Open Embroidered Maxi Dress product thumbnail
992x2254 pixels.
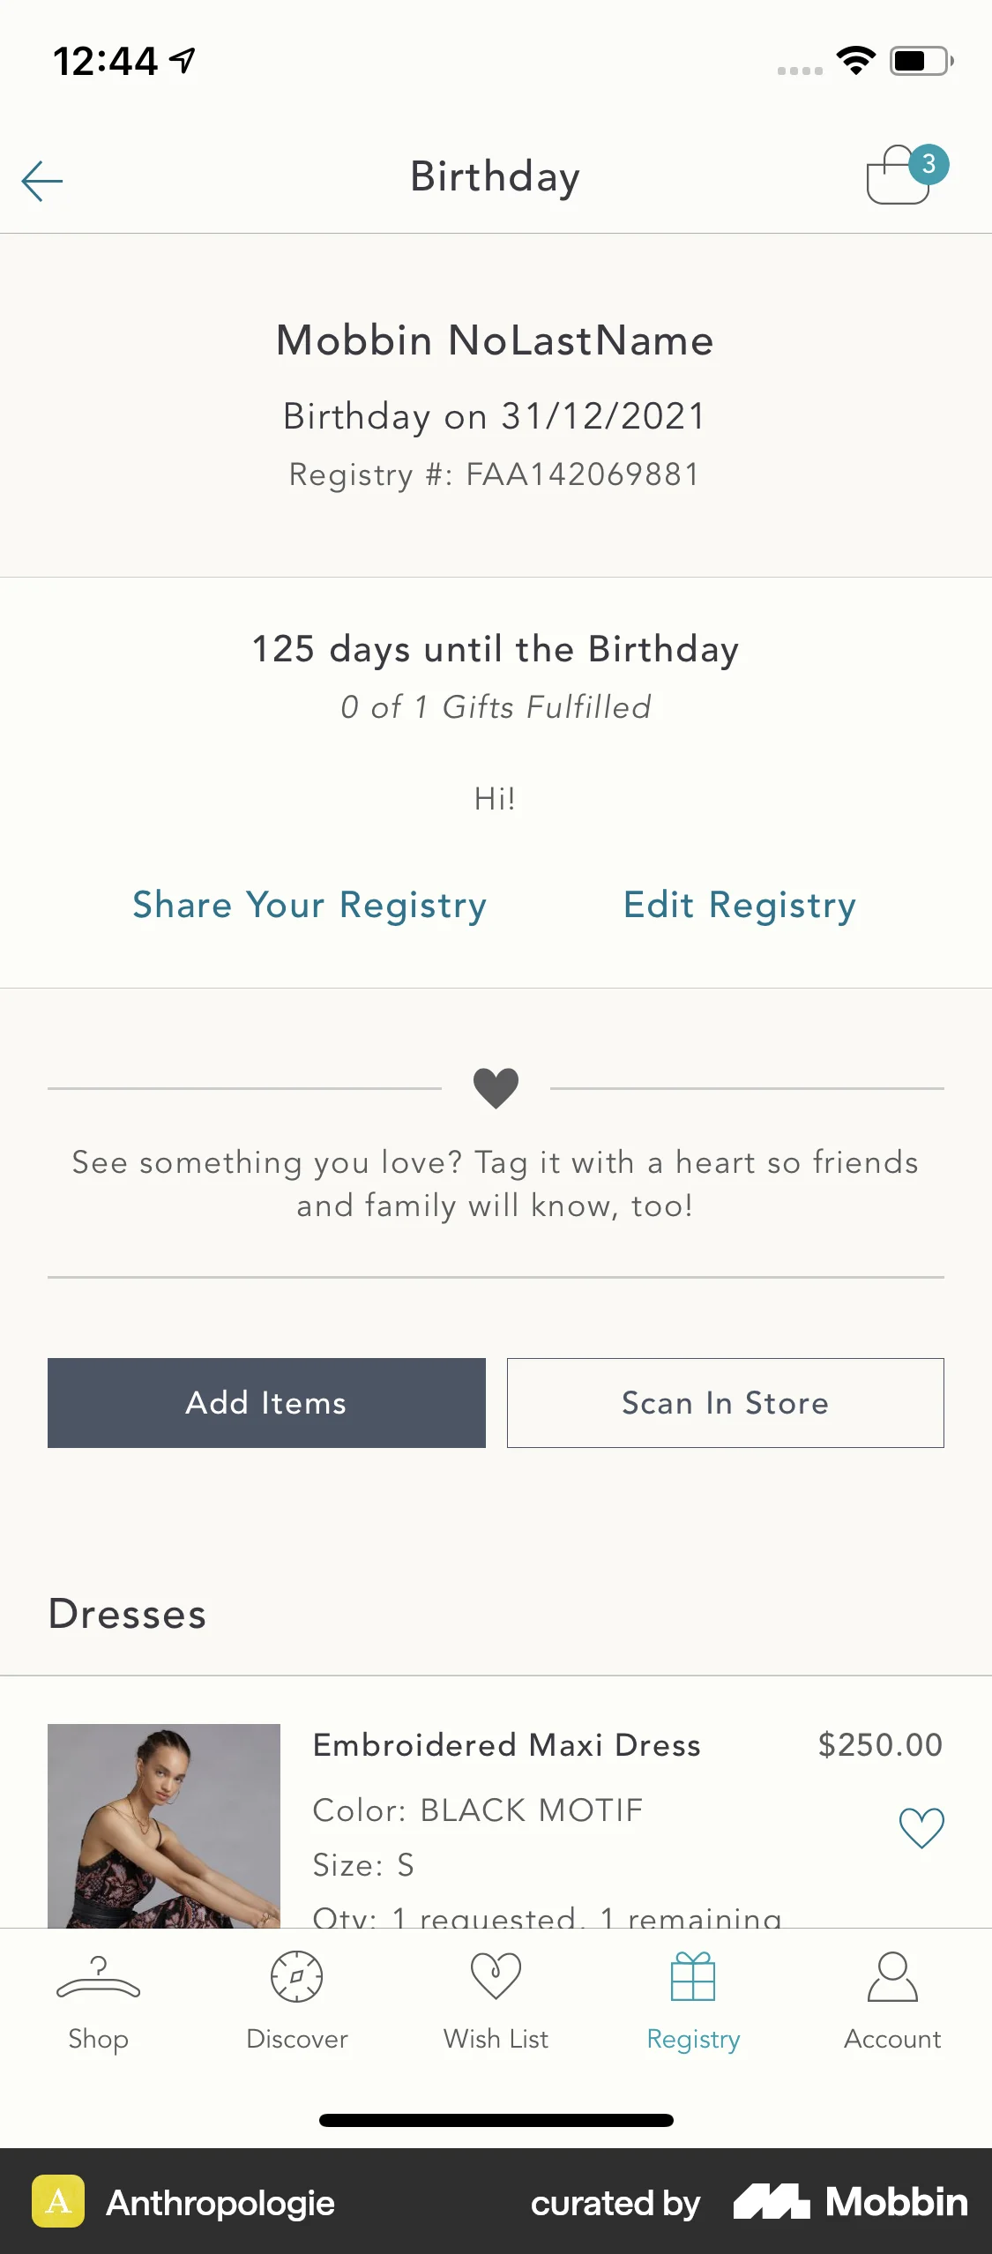point(164,1825)
